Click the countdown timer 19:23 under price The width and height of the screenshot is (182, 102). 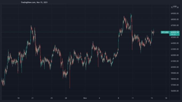click(x=173, y=35)
